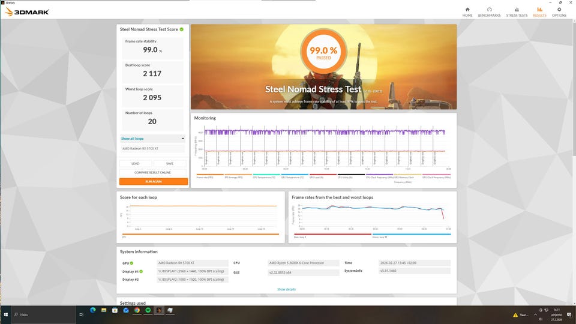Open the notification center icon
This screenshot has height=324, width=576.
click(569, 315)
